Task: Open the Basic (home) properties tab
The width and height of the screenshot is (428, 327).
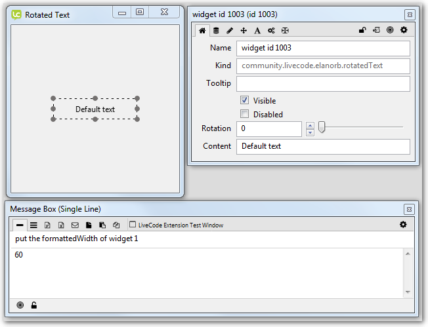Action: pyautogui.click(x=202, y=30)
